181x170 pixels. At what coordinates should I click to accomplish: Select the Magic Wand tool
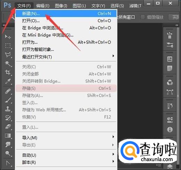(x=8, y=63)
